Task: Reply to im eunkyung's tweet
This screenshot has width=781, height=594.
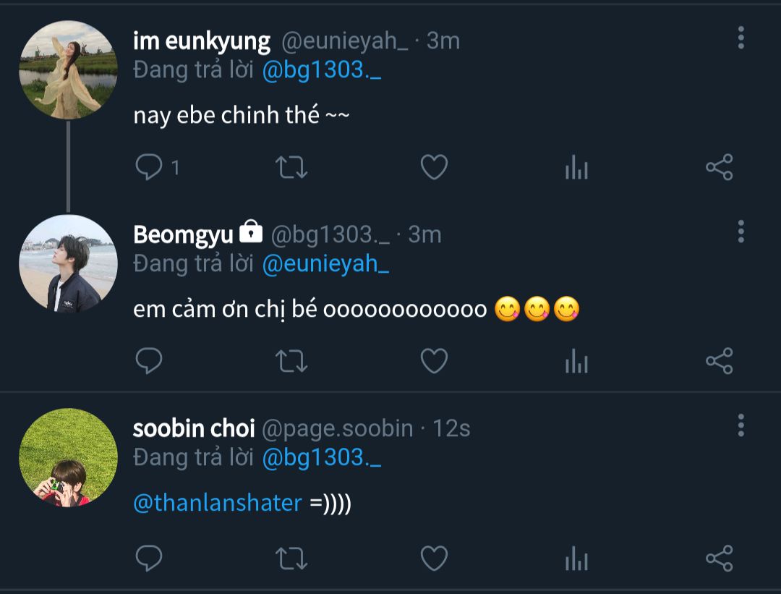Action: pos(149,168)
